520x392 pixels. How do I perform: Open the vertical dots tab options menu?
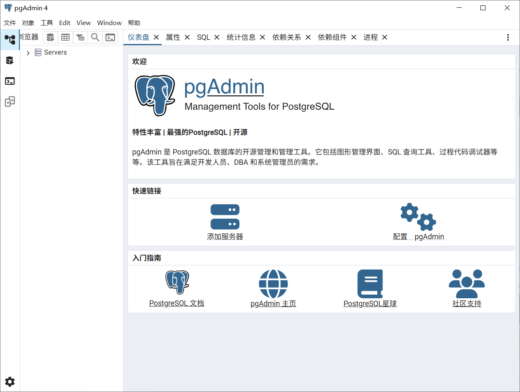[x=508, y=37]
